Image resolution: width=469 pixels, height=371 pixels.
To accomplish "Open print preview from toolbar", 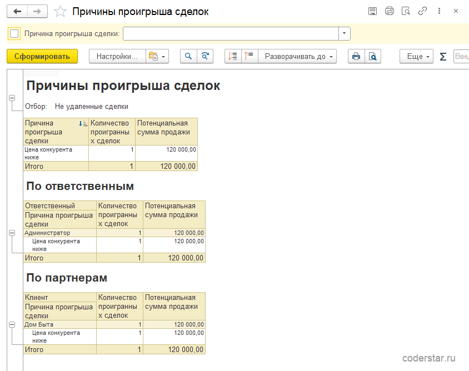I will click(373, 56).
